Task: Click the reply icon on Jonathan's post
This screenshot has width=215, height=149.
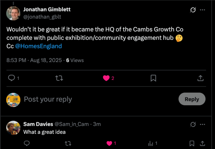Action: coord(11,78)
